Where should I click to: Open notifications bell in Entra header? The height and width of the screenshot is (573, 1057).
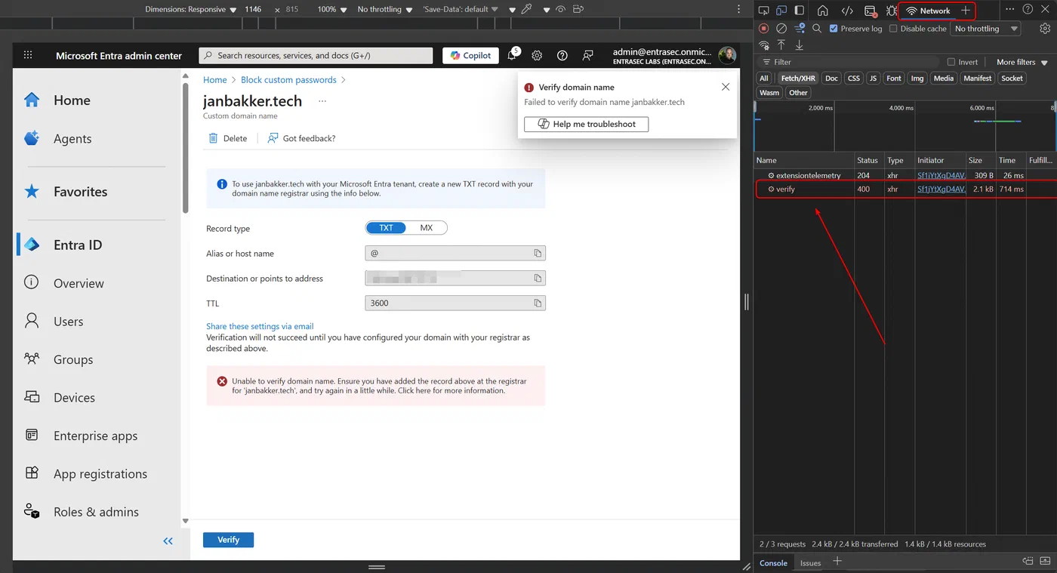[x=513, y=55]
